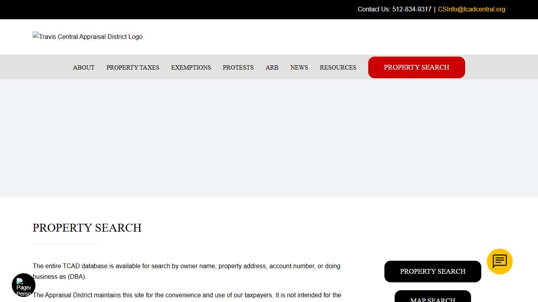538x302 pixels.
Task: Launch the MAP SEARCH button
Action: tap(432, 298)
